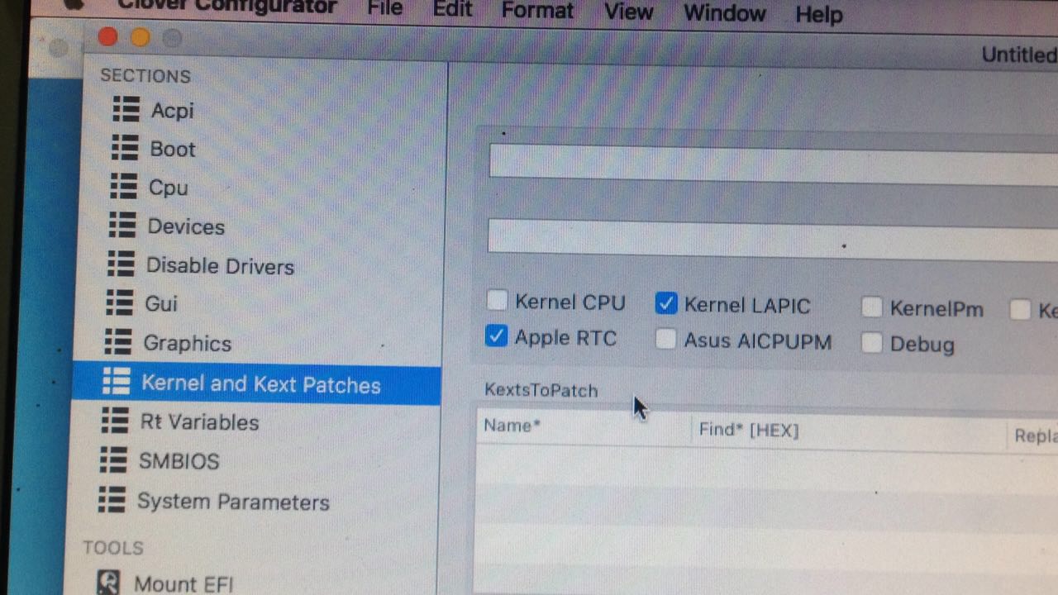This screenshot has height=595, width=1058.
Task: Open the Acpi section
Action: click(172, 110)
